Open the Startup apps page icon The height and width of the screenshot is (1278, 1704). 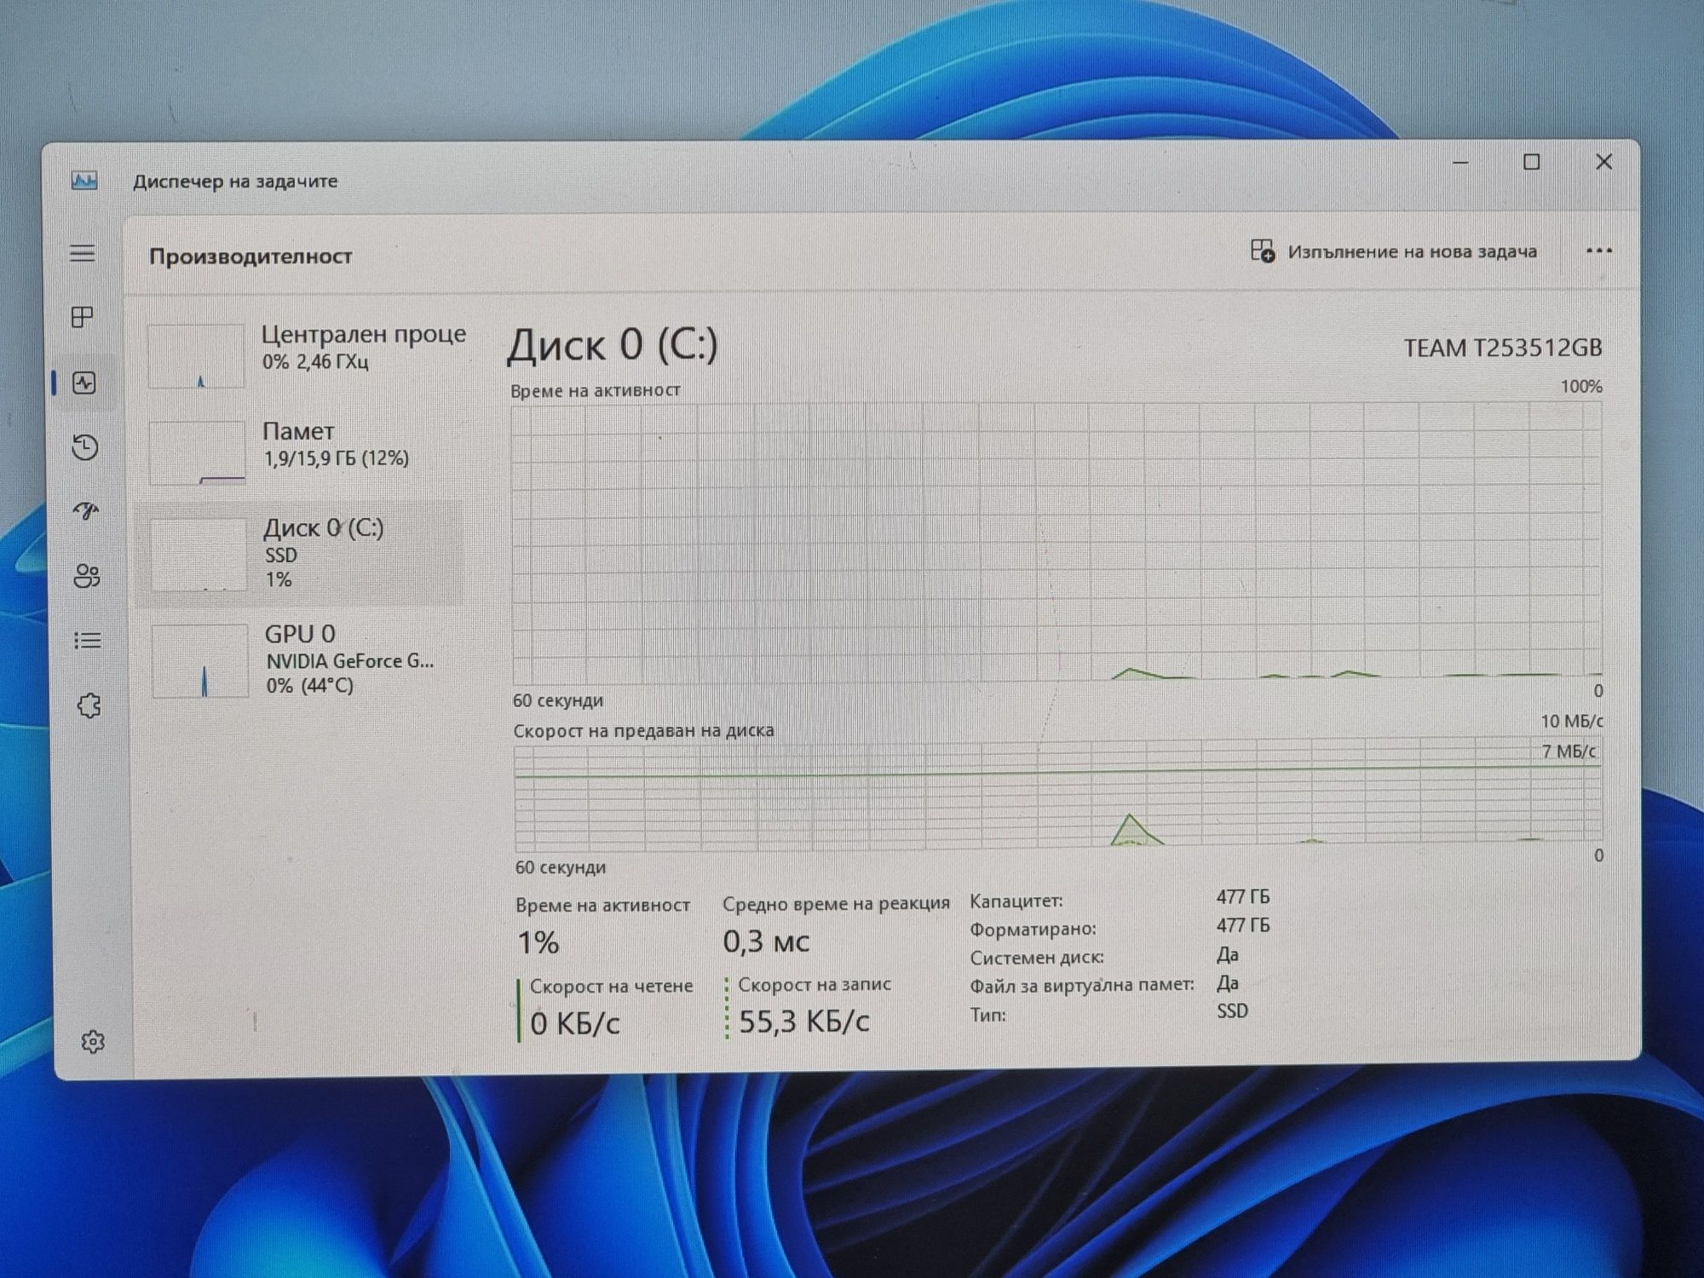[x=86, y=511]
